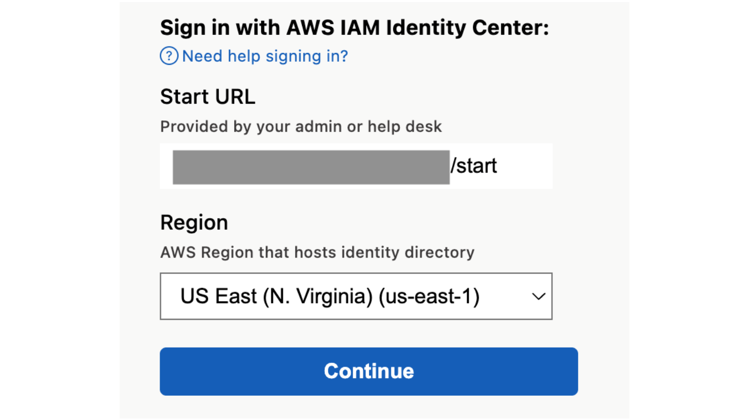749x420 pixels.
Task: Click the "/start" text in the URL field
Action: pos(474,166)
